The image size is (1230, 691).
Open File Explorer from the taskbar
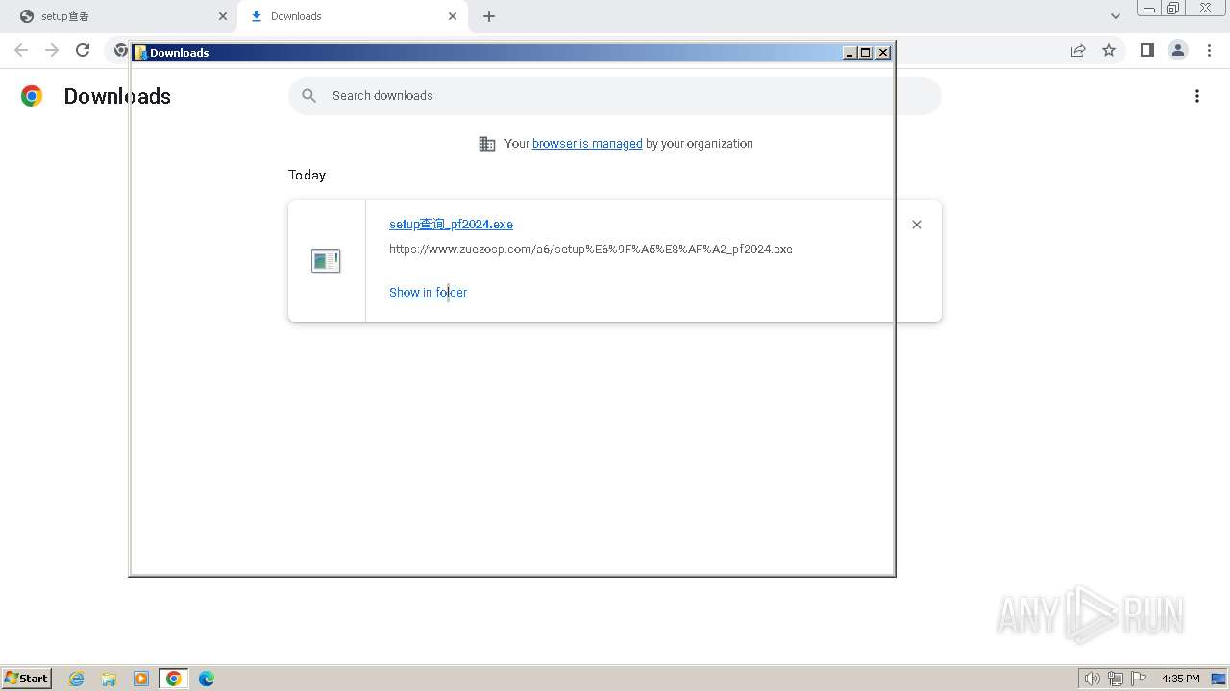109,679
